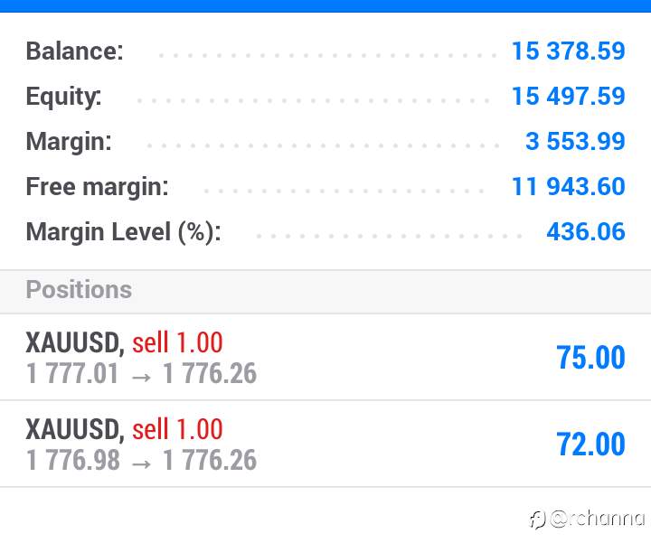Click the Positions section header
This screenshot has height=552, width=651.
pos(325,292)
